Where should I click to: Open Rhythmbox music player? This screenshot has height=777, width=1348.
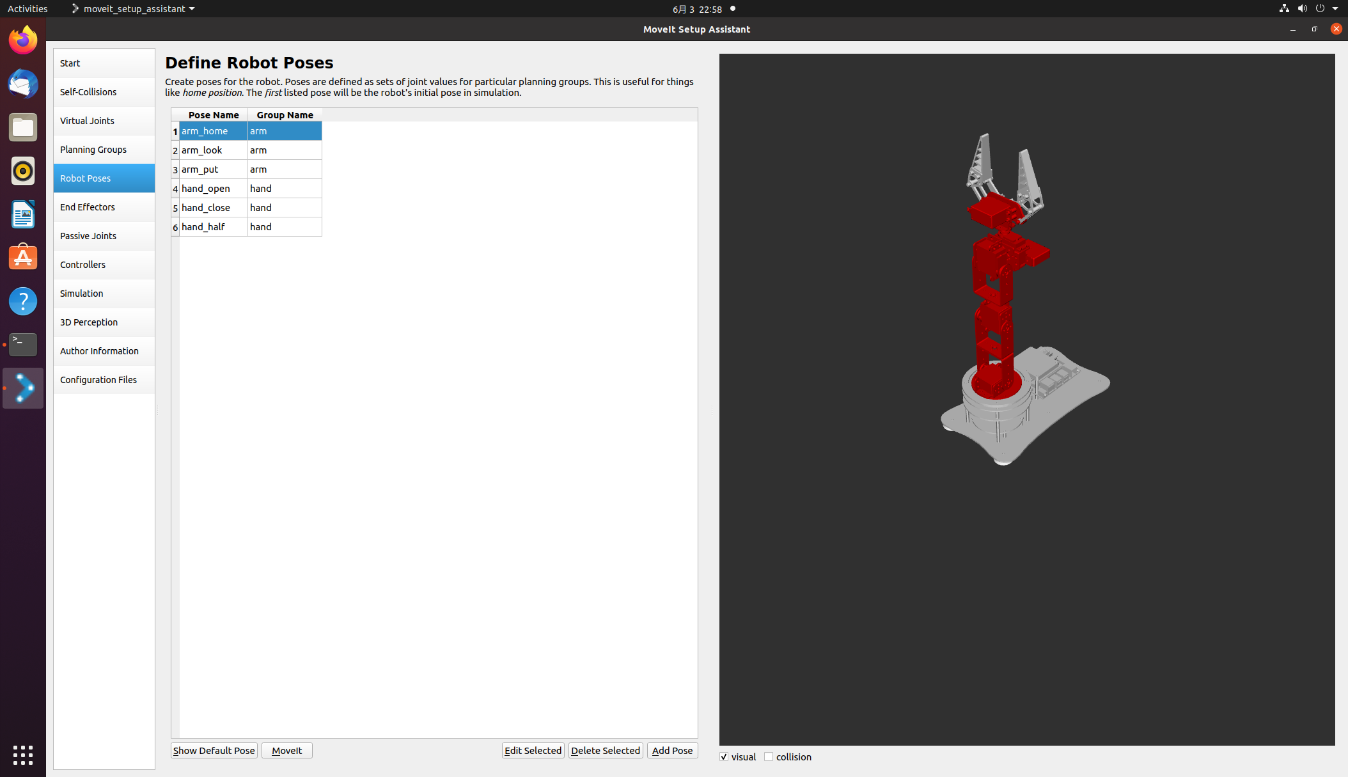pos(23,171)
